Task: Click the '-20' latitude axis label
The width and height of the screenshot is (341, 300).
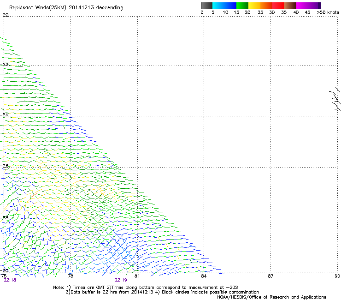Action: coord(4,15)
